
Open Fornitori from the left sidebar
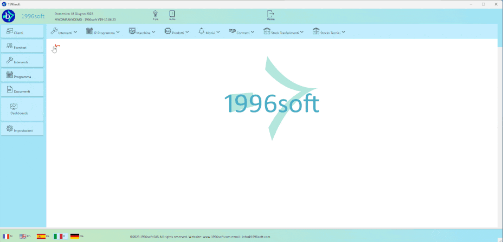[22, 46]
